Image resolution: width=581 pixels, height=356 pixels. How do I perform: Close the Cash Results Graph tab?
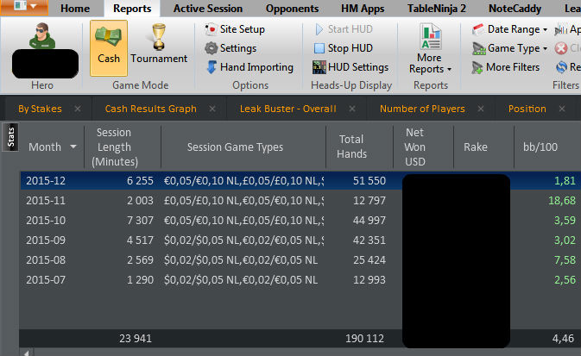pos(212,109)
